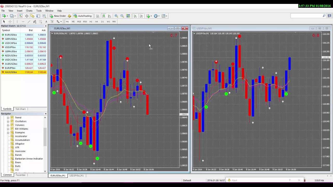The image size is (333, 187).
Task: Expand the Trend indicators folder
Action: point(8,118)
